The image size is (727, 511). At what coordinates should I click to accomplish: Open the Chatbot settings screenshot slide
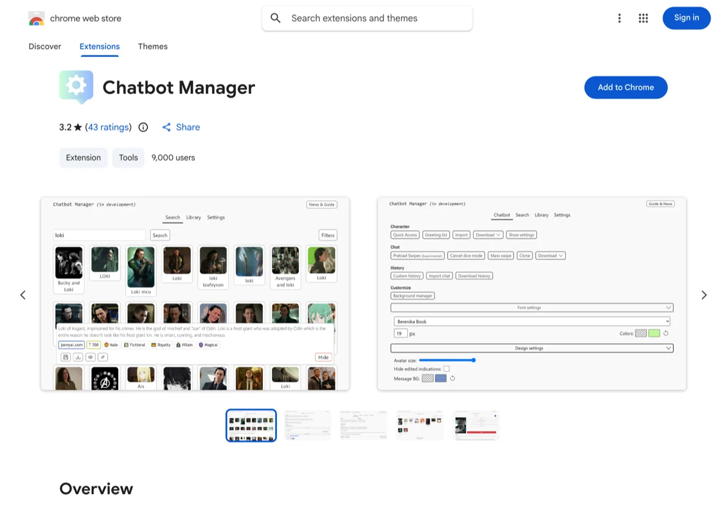[532, 293]
